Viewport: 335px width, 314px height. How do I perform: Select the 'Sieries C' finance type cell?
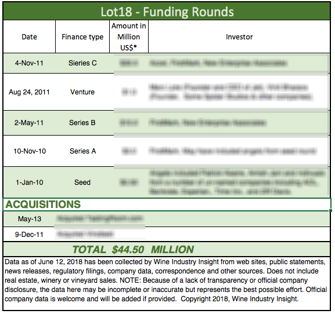click(82, 63)
